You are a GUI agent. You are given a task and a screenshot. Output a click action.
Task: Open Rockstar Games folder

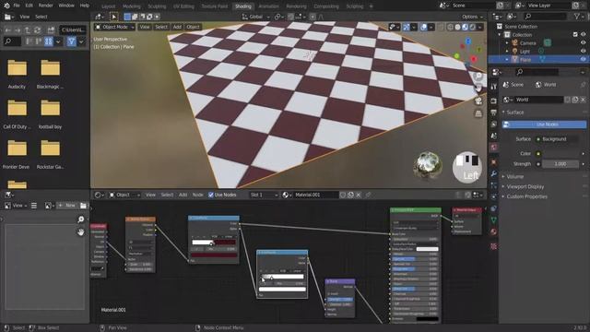(x=50, y=154)
